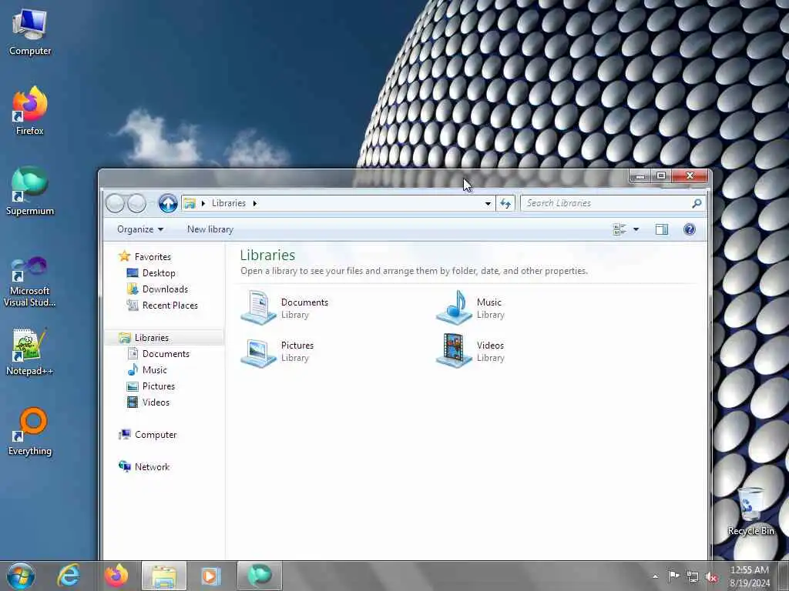Select the Music library in main pane
The image size is (789, 591).
pos(471,308)
